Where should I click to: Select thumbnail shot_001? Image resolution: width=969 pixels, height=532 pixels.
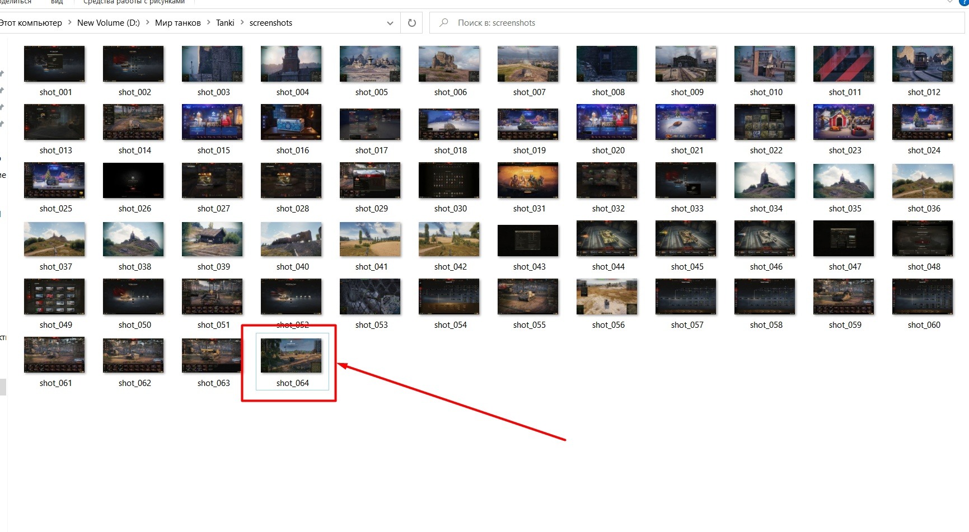(x=54, y=64)
